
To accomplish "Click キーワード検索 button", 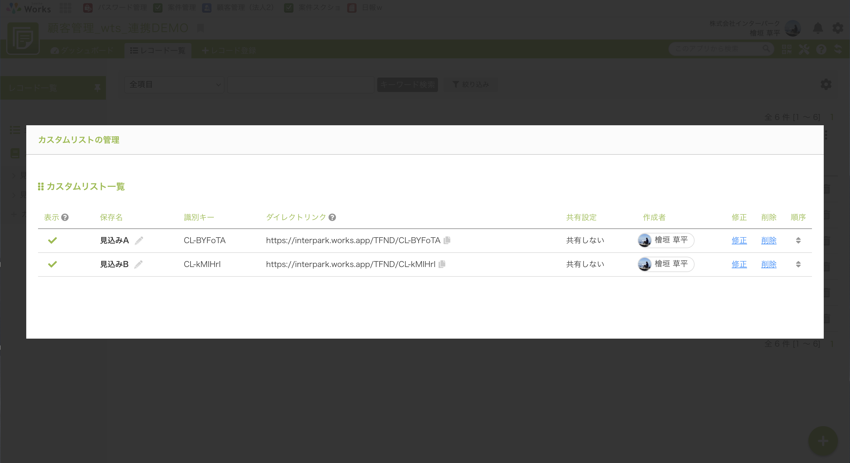I will click(408, 85).
